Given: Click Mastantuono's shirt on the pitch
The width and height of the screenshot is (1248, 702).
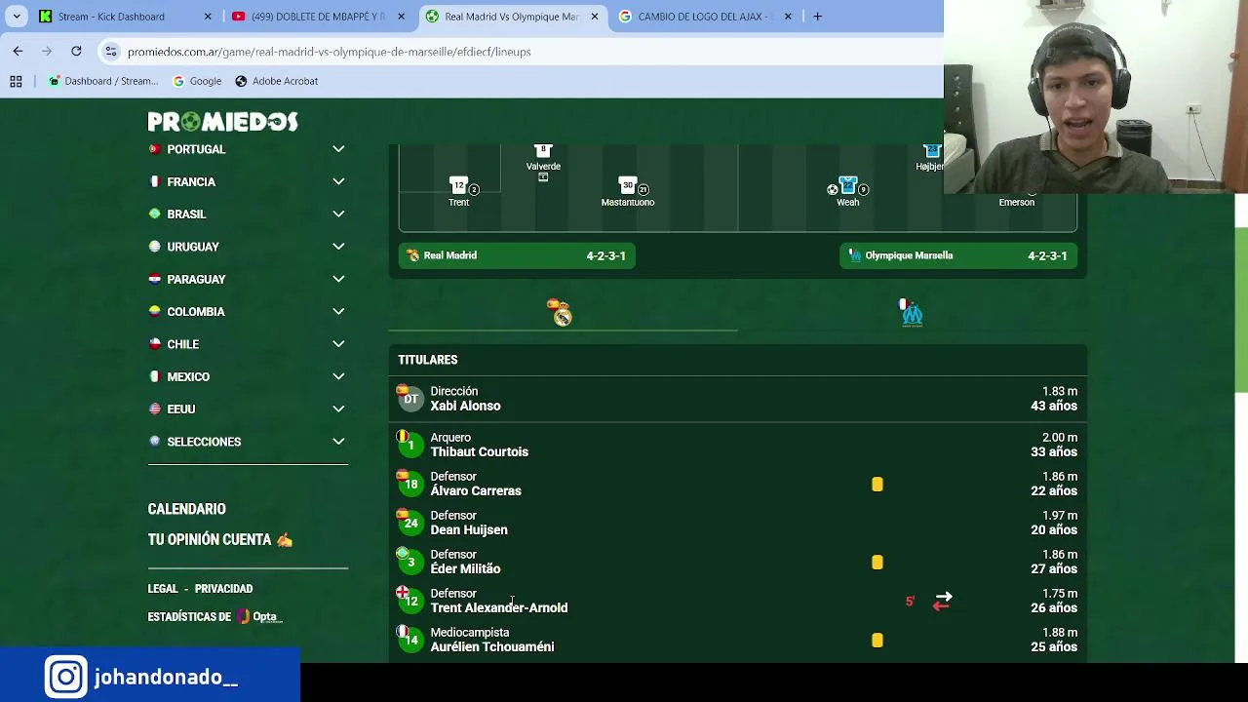Looking at the screenshot, I should coord(628,185).
